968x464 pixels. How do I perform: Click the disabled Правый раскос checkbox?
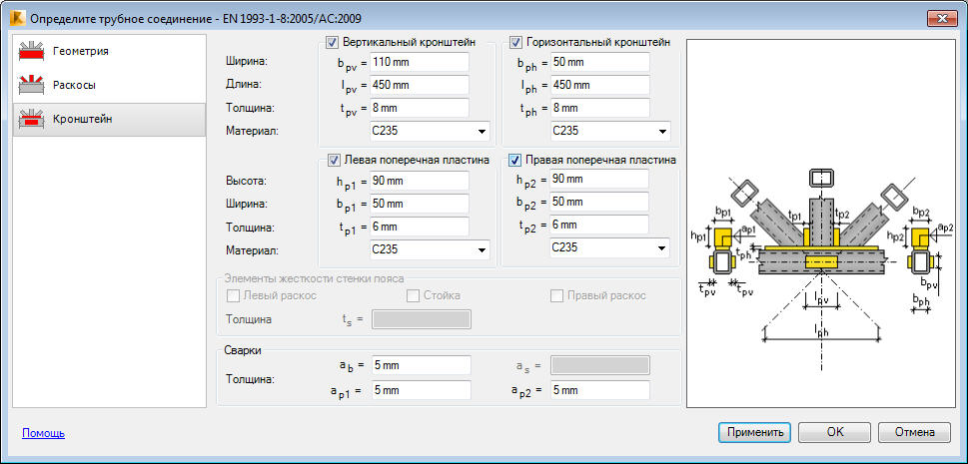(556, 295)
